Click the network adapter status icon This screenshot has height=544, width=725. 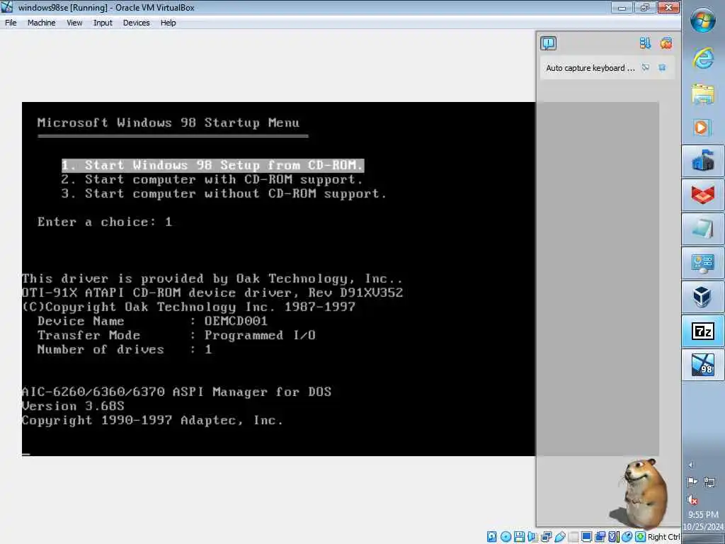click(x=546, y=537)
